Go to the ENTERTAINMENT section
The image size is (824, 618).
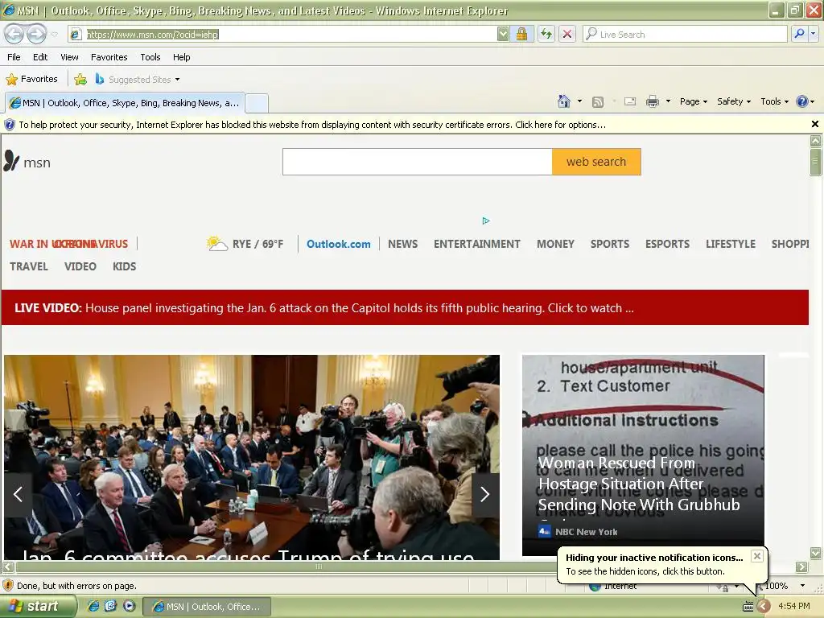click(476, 244)
